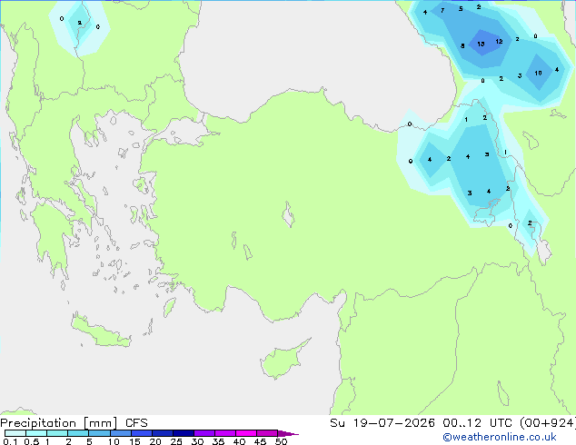Screen dimensions: 576x445
Task: Pick the legend swatch between 10 and 15
Action: click(120, 433)
